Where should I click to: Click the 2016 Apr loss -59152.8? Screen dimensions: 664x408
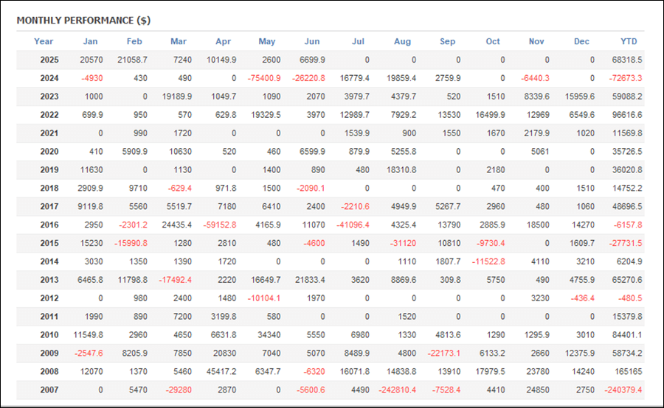coord(220,225)
